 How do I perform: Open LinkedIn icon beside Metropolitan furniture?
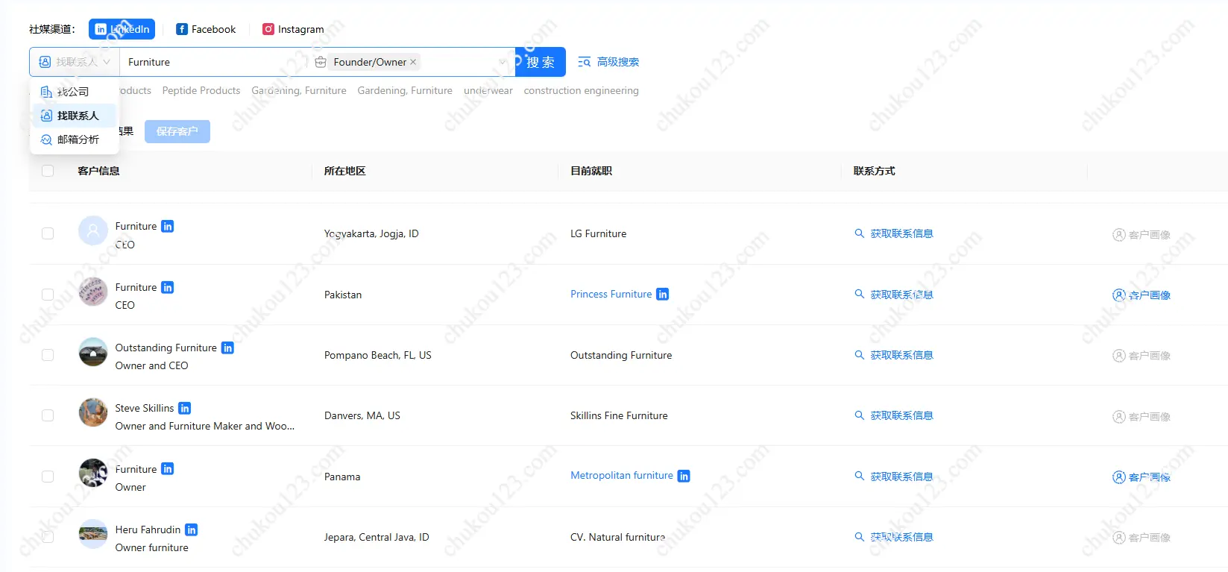point(684,476)
